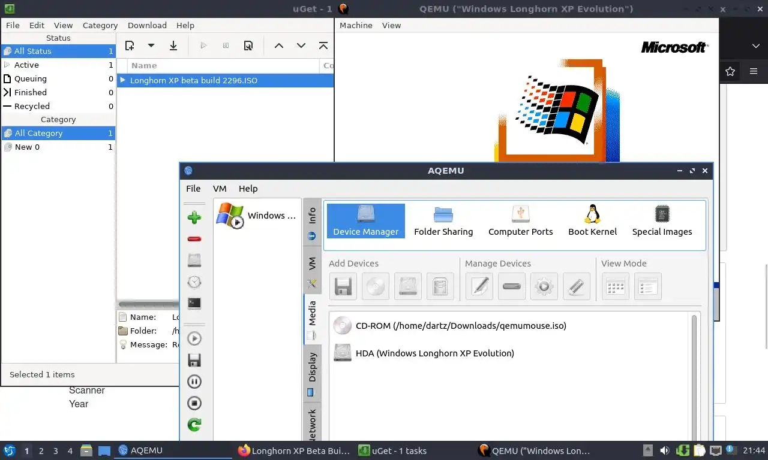
Task: Open the terminal monitor icon in AQEMU sidebar
Action: click(194, 303)
